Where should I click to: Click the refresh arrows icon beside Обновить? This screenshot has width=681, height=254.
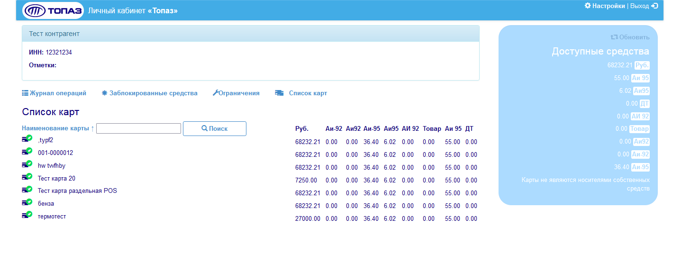pyautogui.click(x=614, y=37)
